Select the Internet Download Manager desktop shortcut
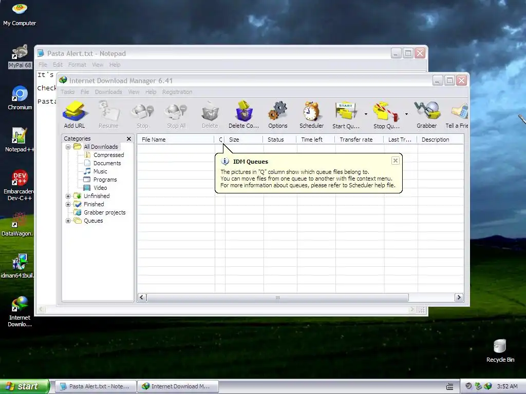The width and height of the screenshot is (526, 394). 20,311
